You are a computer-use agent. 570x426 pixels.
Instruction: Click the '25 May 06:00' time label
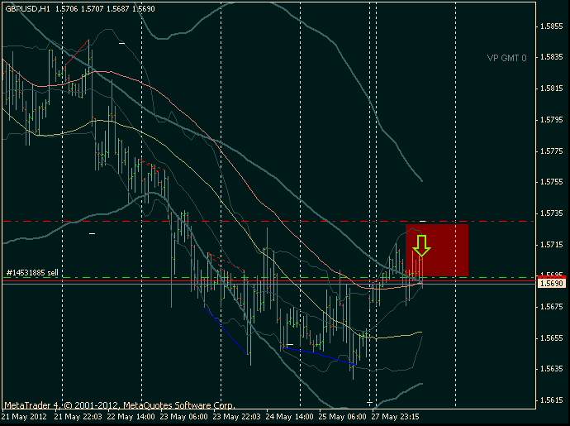click(x=343, y=417)
